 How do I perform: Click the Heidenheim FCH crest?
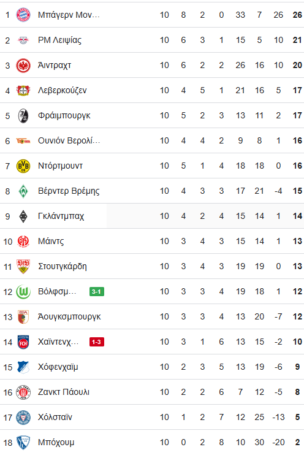[23, 342]
